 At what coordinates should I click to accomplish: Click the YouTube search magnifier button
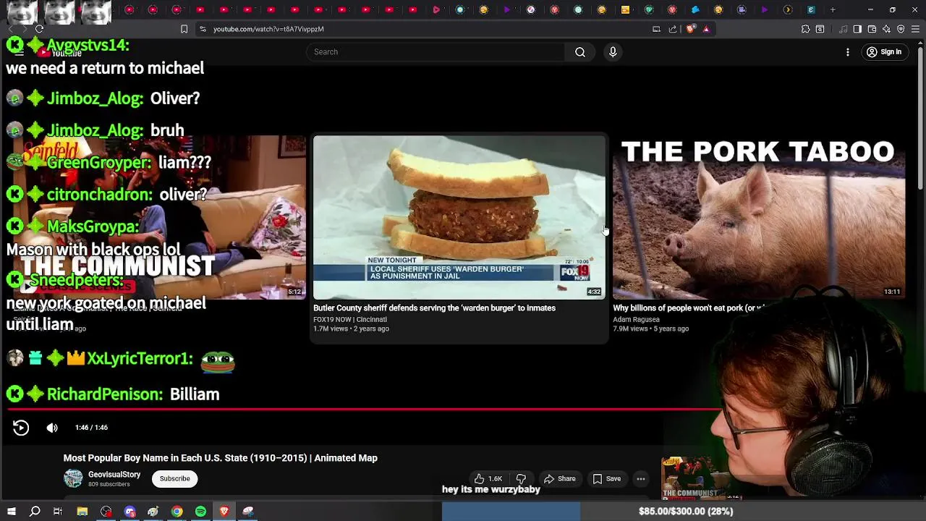[580, 52]
